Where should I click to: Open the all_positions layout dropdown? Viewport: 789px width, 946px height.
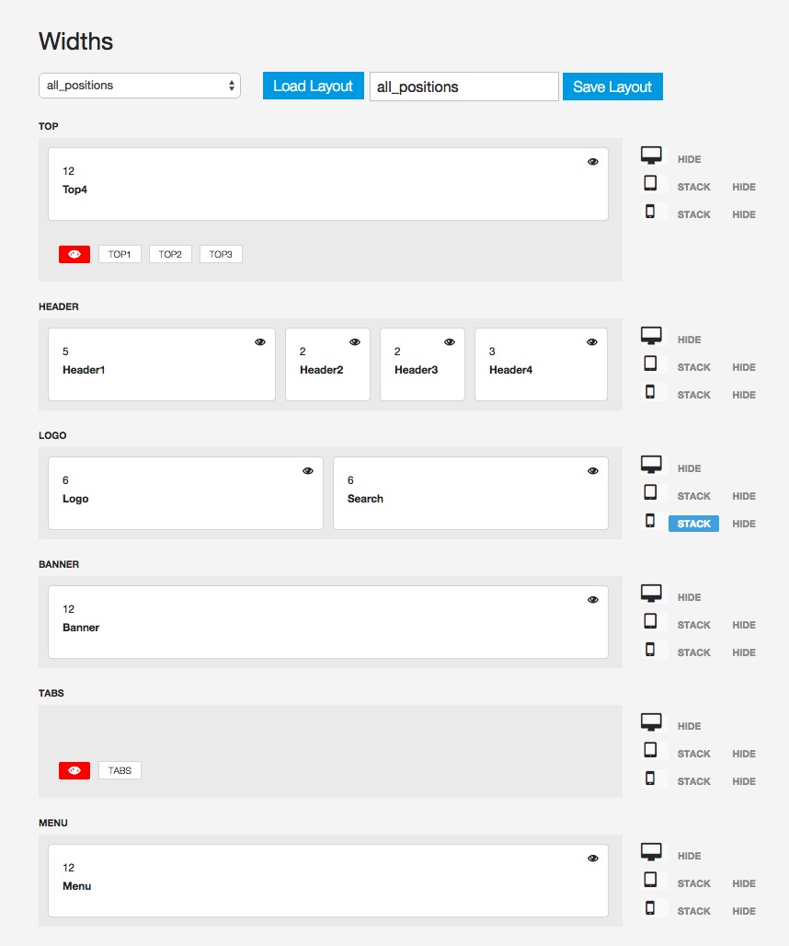(x=140, y=86)
